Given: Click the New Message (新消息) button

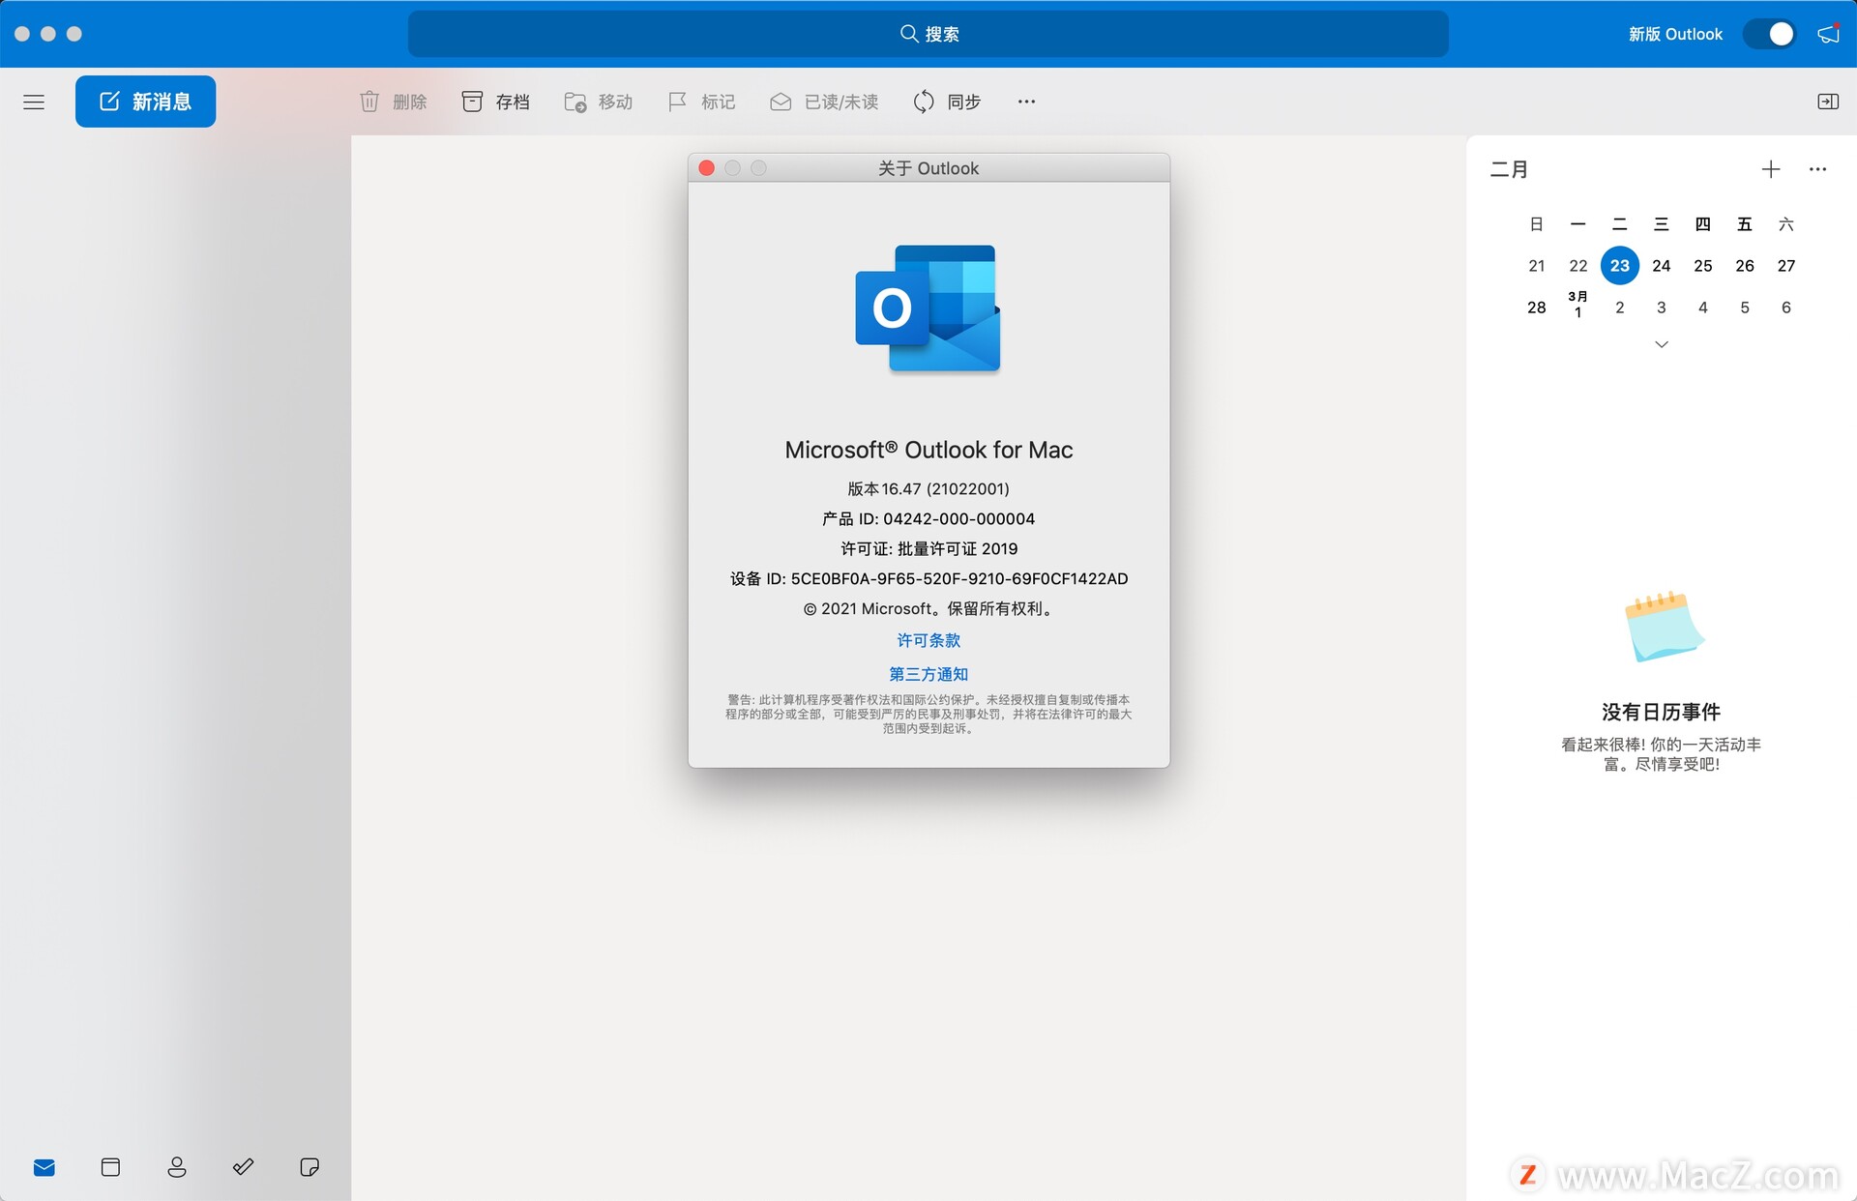Looking at the screenshot, I should click(146, 102).
